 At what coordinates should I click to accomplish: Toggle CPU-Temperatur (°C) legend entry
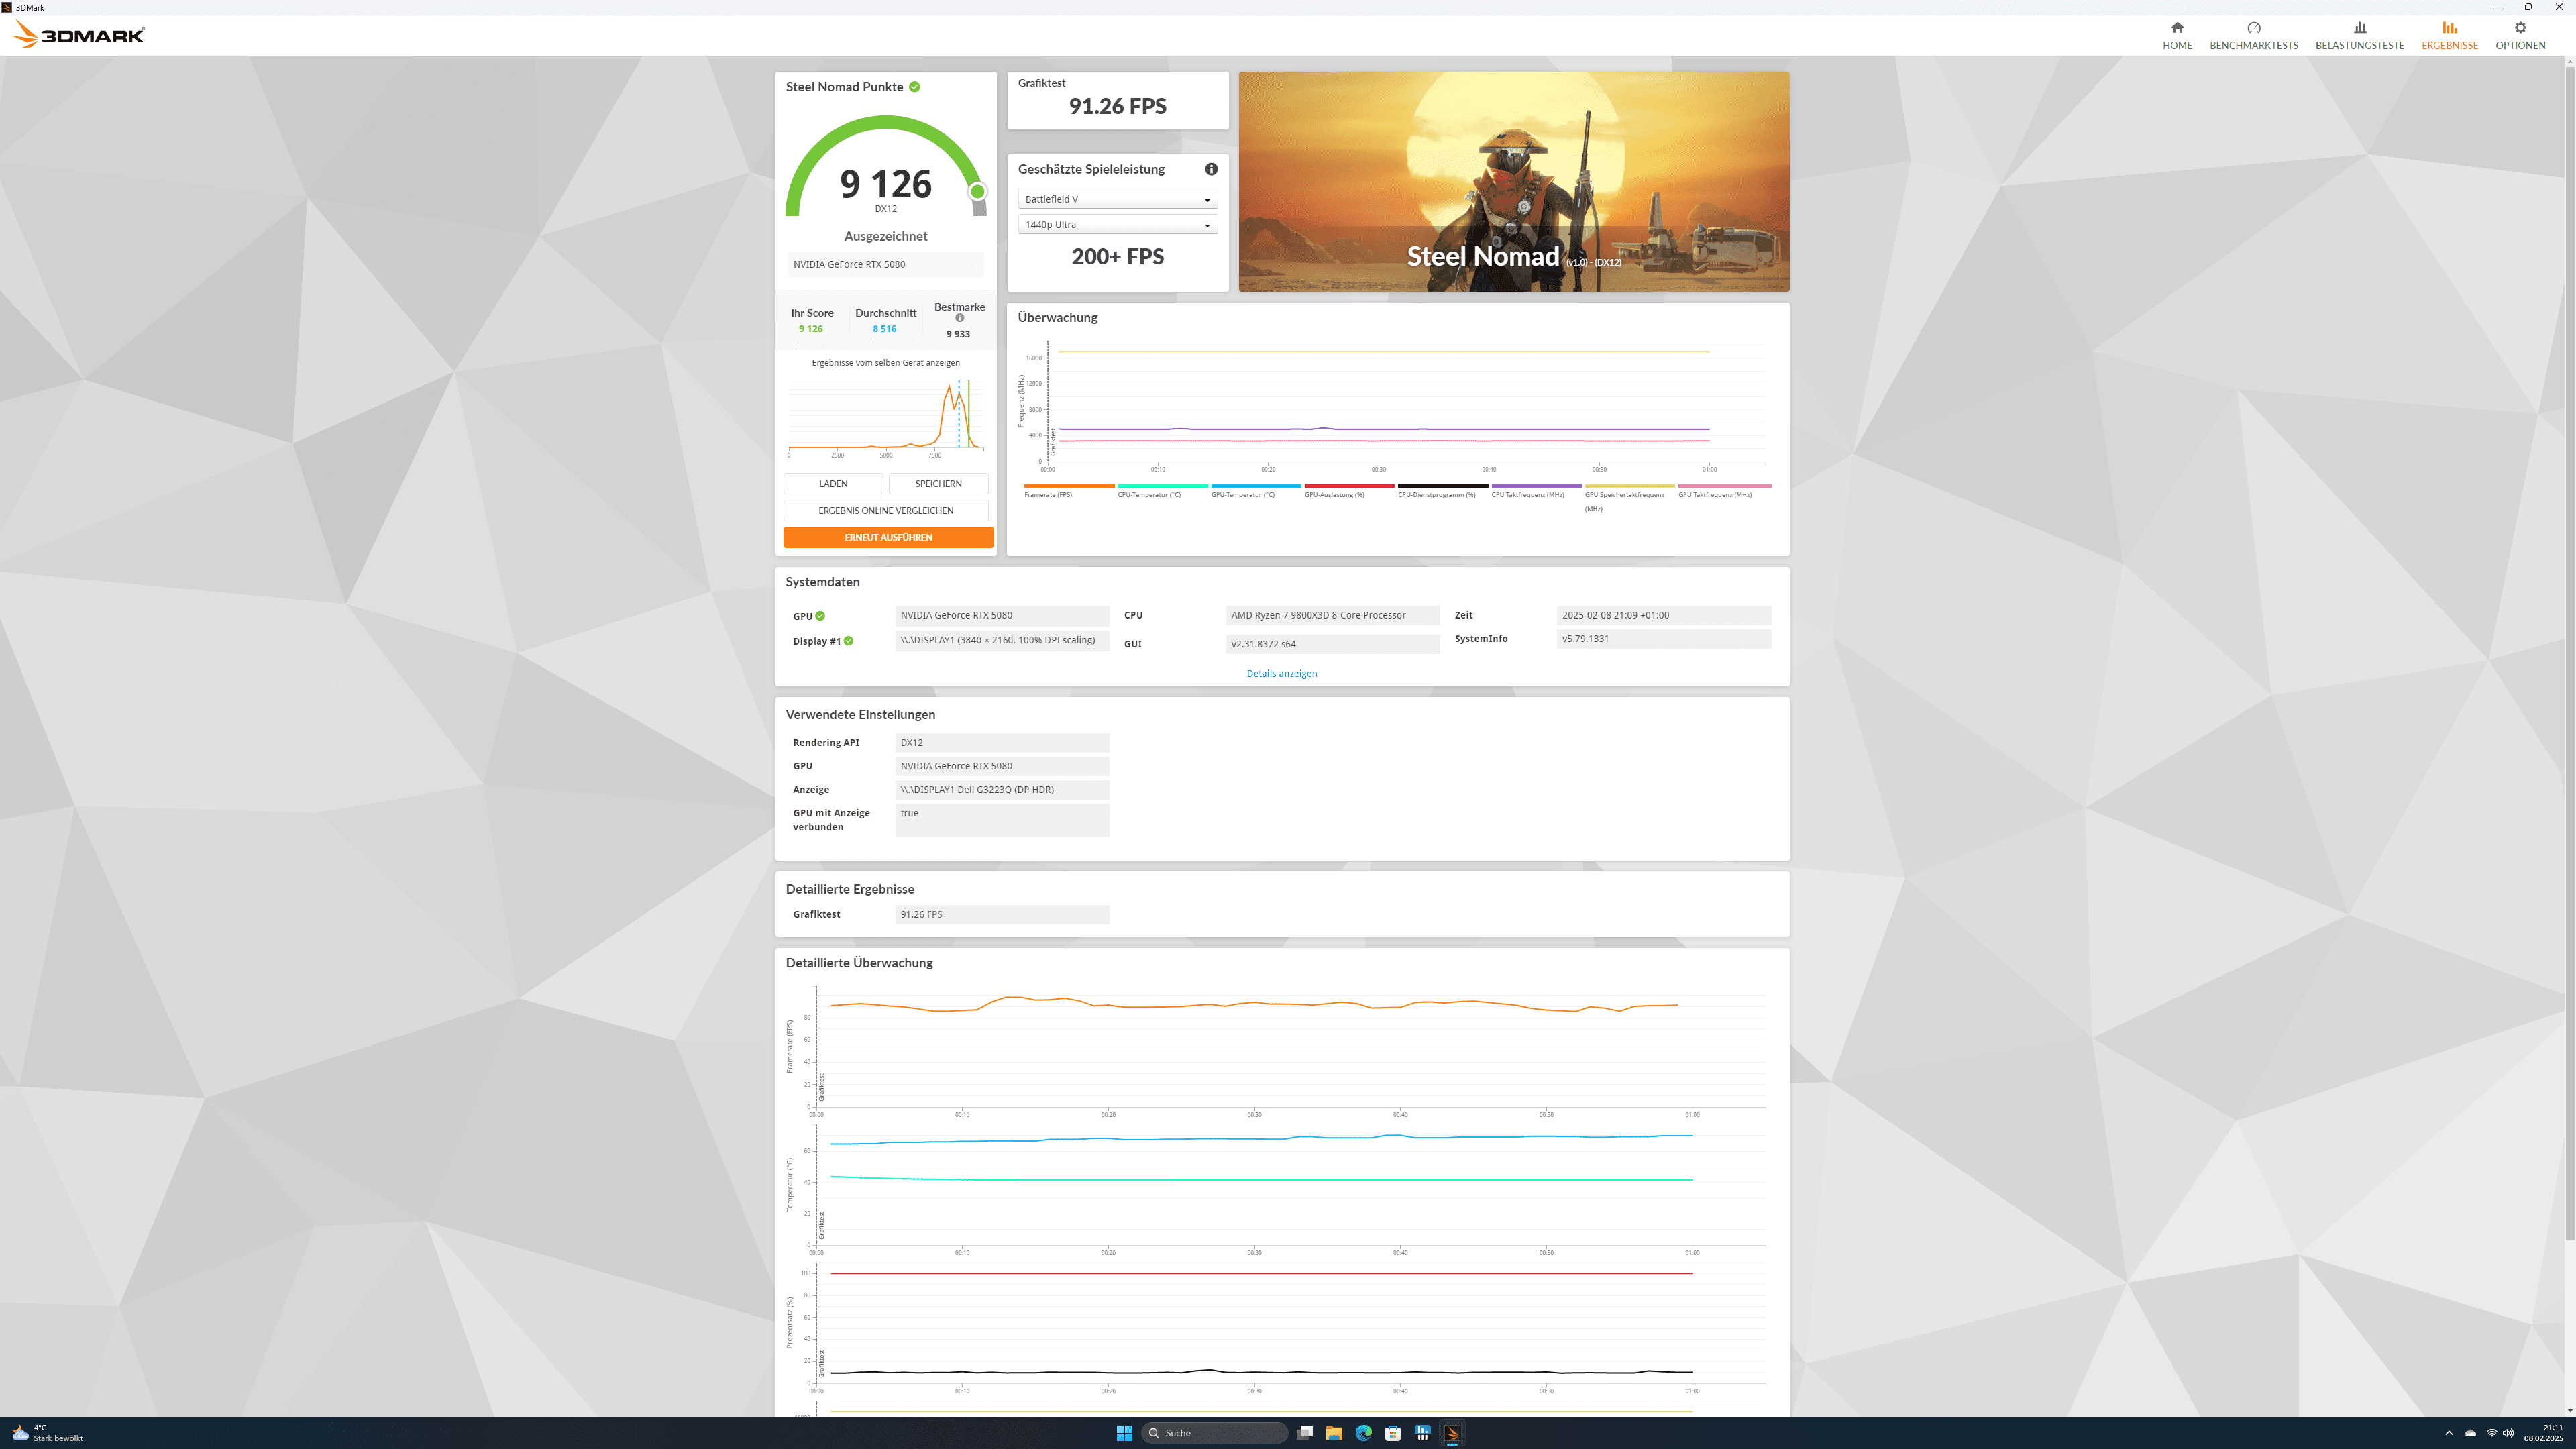click(1162, 491)
